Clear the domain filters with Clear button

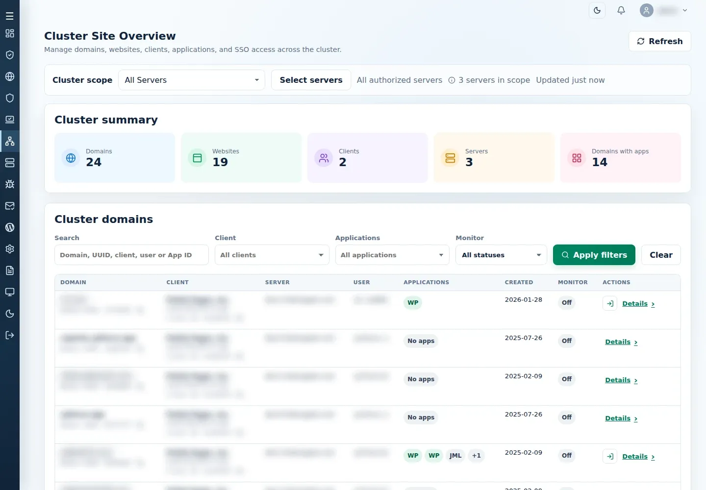tap(661, 255)
